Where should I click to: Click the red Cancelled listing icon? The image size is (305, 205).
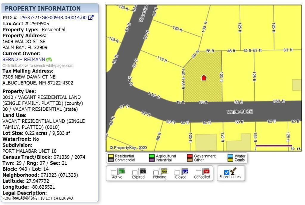(206, 171)
